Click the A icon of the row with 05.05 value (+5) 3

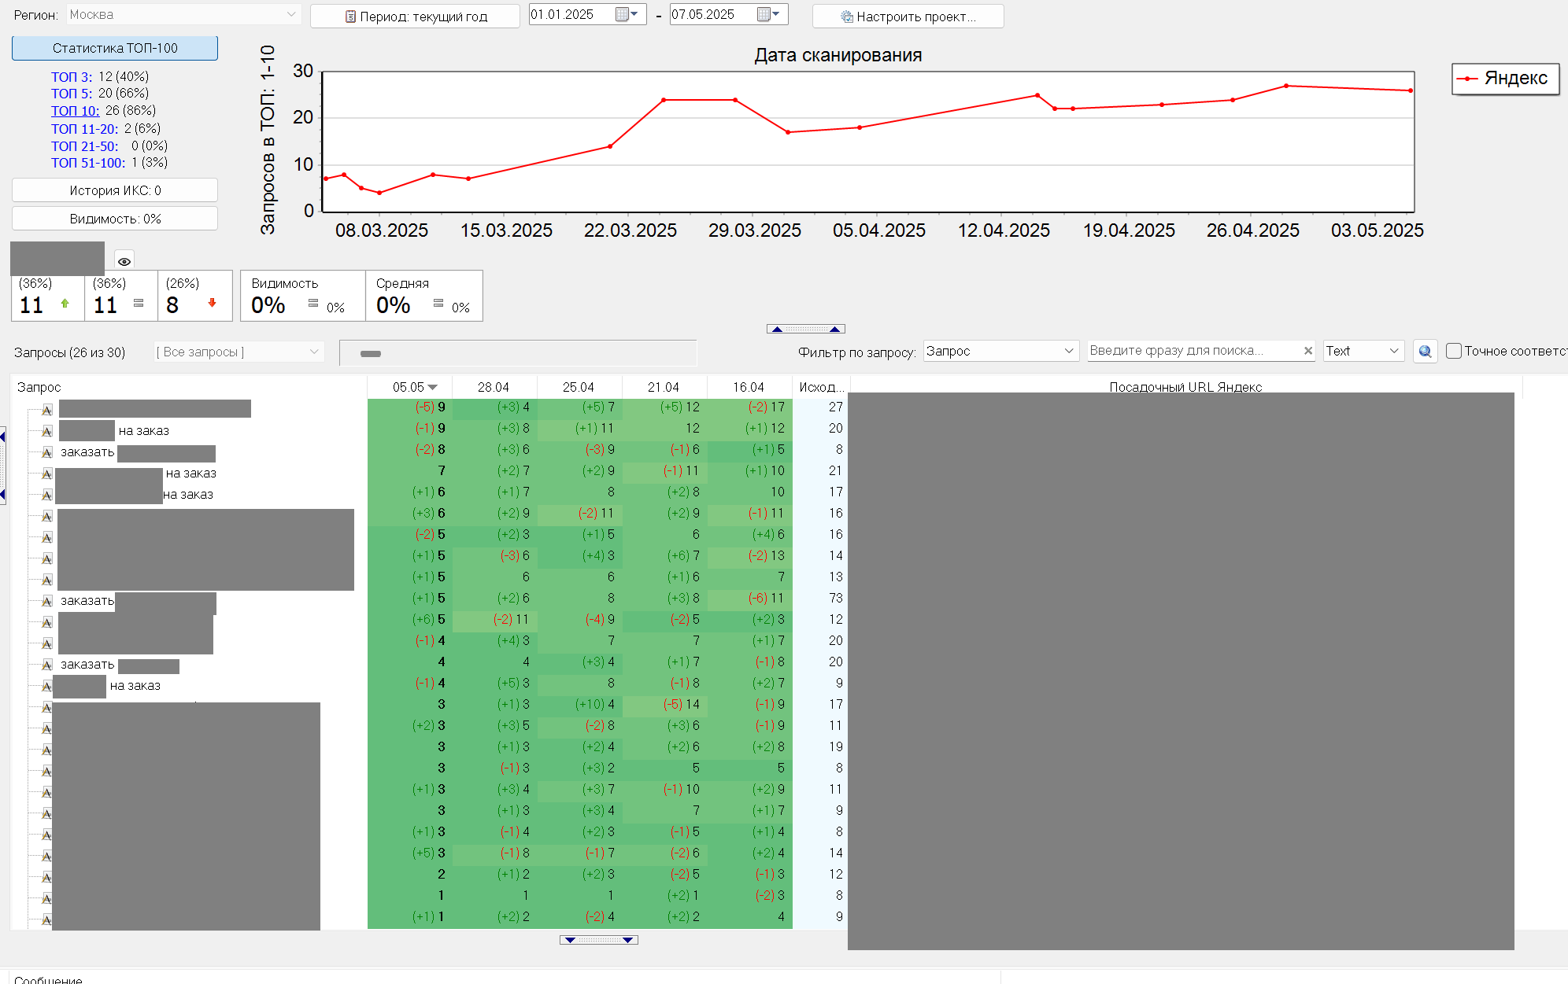47,856
